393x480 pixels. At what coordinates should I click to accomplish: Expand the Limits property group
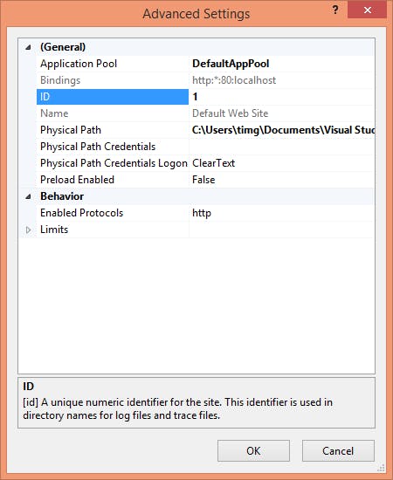tap(28, 230)
